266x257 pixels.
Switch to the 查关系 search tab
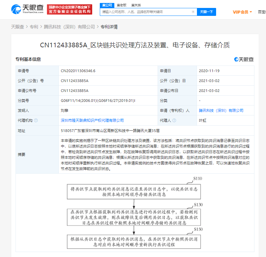(136, 5)
